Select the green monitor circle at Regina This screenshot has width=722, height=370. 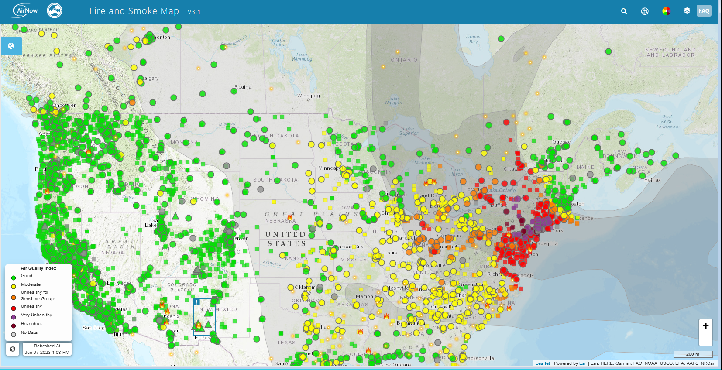[234, 91]
